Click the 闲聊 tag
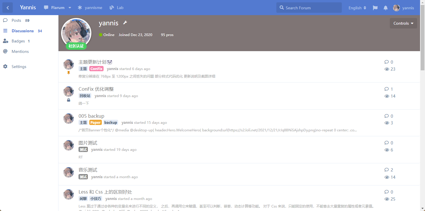The image size is (425, 211). [83, 199]
